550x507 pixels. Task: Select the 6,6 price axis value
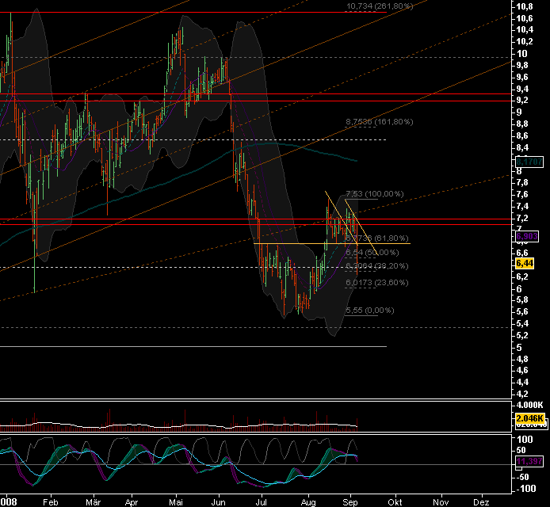tap(522, 253)
